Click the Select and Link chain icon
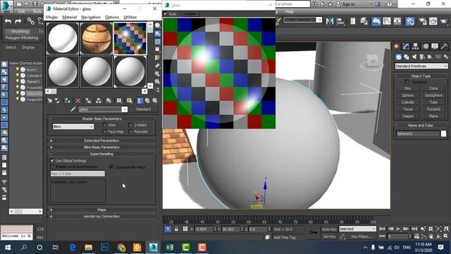This screenshot has height=254, width=451. (x=30, y=21)
